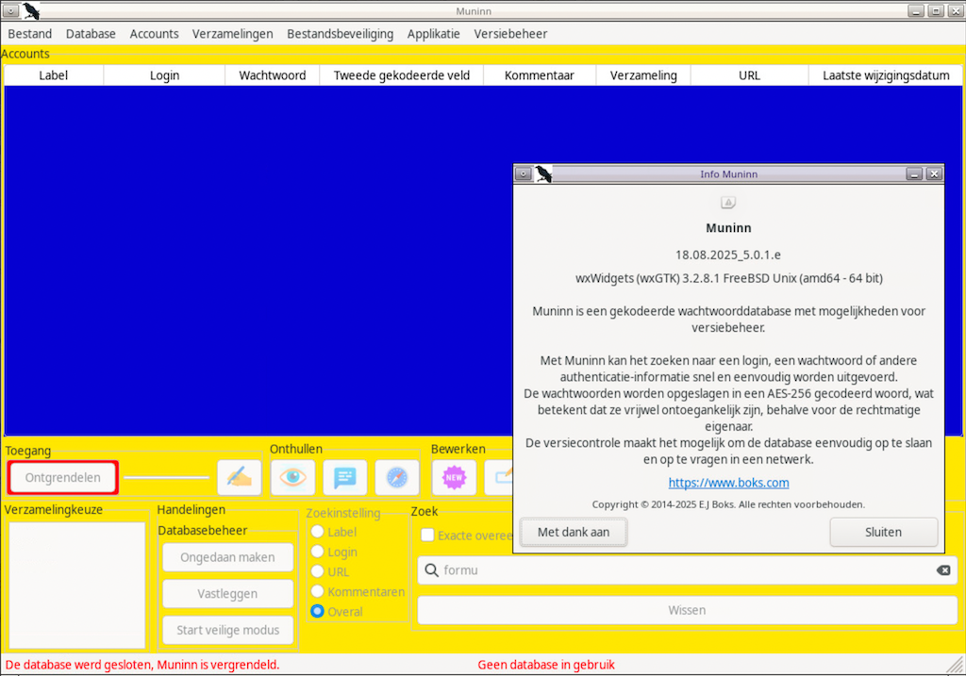The image size is (966, 676).
Task: Click the pencil-and-hand edit icon button
Action: point(239,477)
